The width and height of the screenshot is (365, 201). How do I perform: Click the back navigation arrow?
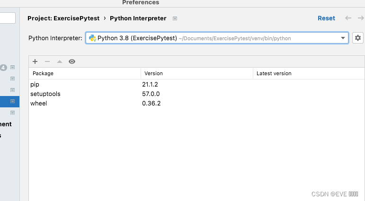(x=348, y=18)
